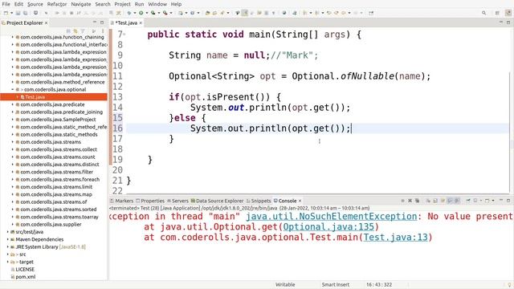Expand the com.coderolls.java.streams package
Image resolution: width=514 pixels, height=289 pixels.
[x=13, y=142]
